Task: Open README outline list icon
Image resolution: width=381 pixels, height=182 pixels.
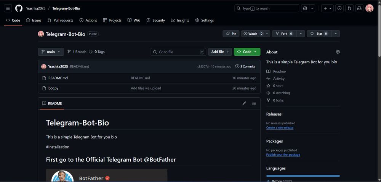Action: [254, 103]
